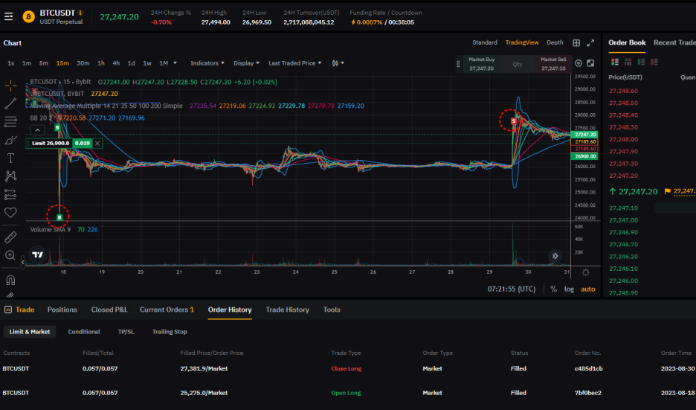Select the Order Book tab
Screen dimensions: 696x410
627,42
